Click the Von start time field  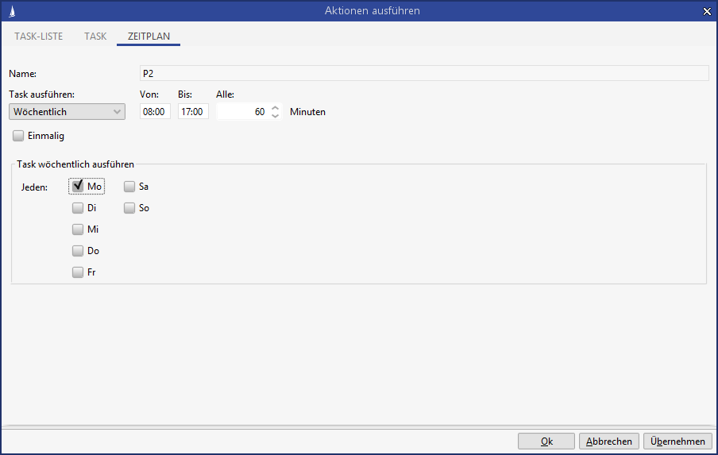(155, 112)
